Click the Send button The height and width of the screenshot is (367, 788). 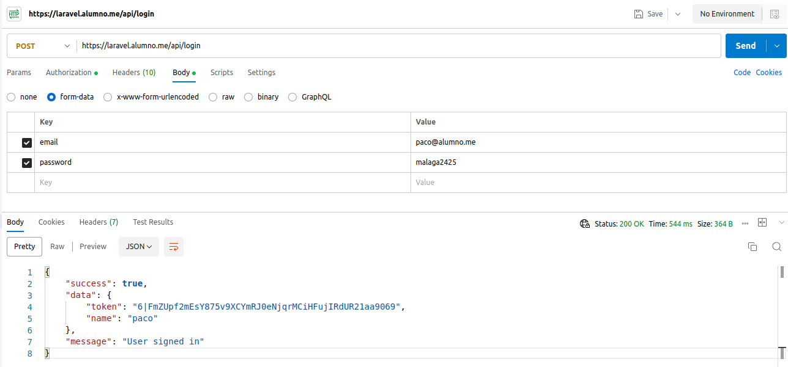(x=746, y=46)
